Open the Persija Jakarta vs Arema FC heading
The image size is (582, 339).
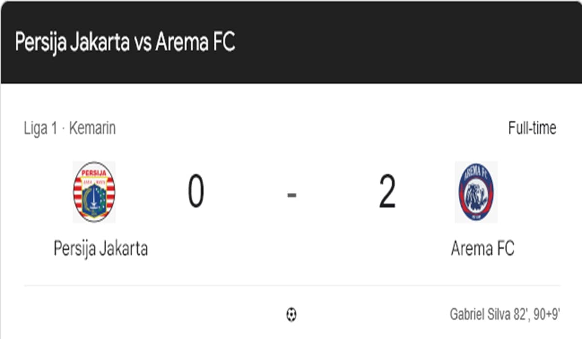125,42
